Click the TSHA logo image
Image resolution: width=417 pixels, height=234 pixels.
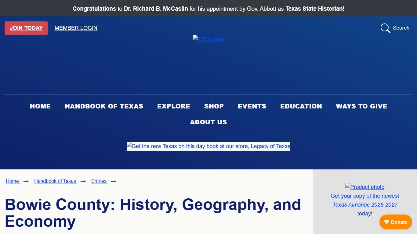click(208, 39)
